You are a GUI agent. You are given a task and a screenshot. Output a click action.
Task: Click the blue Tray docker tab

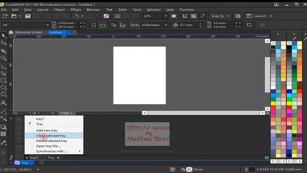(24, 163)
